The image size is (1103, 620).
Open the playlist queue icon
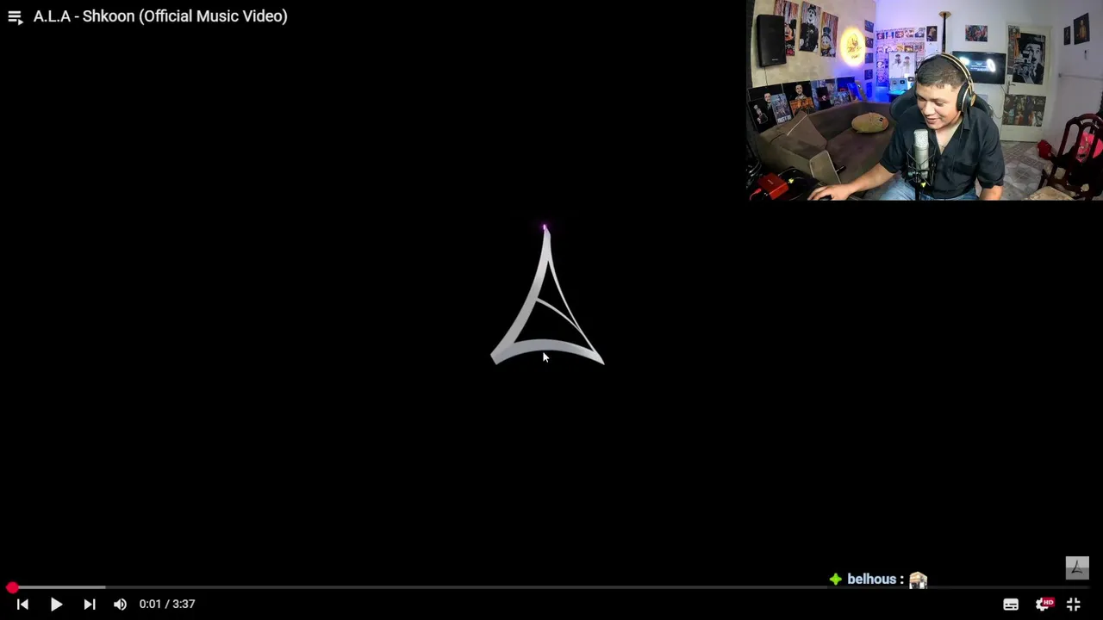tap(15, 17)
